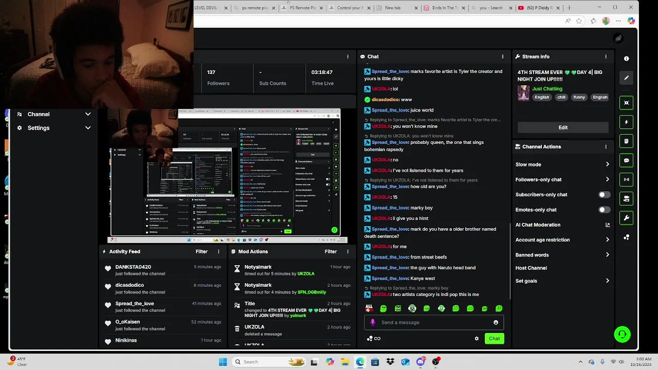Click the Windows taskbar Search box

click(269, 362)
